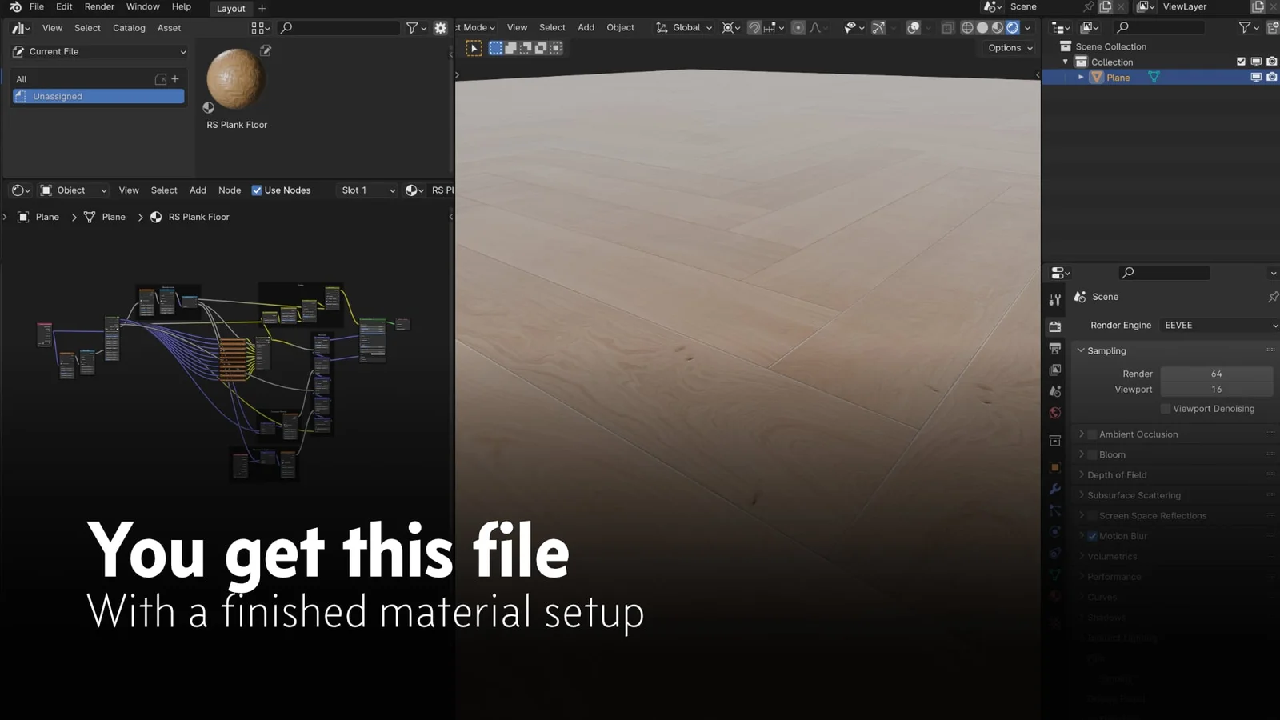Viewport: 1280px width, 720px height.
Task: Uncheck Use Nodes in the shader editor
Action: (x=257, y=190)
